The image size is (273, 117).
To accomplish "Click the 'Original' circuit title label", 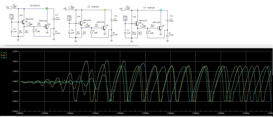I will click(x=35, y=5).
